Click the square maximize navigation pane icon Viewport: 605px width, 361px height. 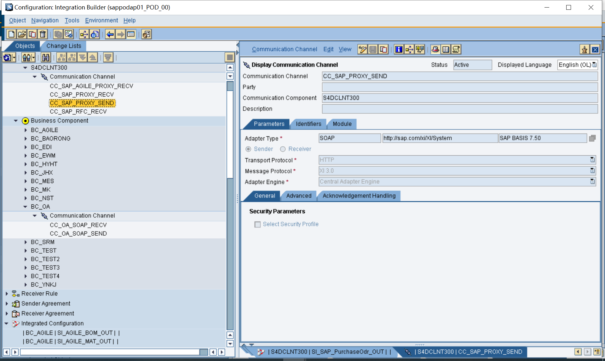point(230,57)
